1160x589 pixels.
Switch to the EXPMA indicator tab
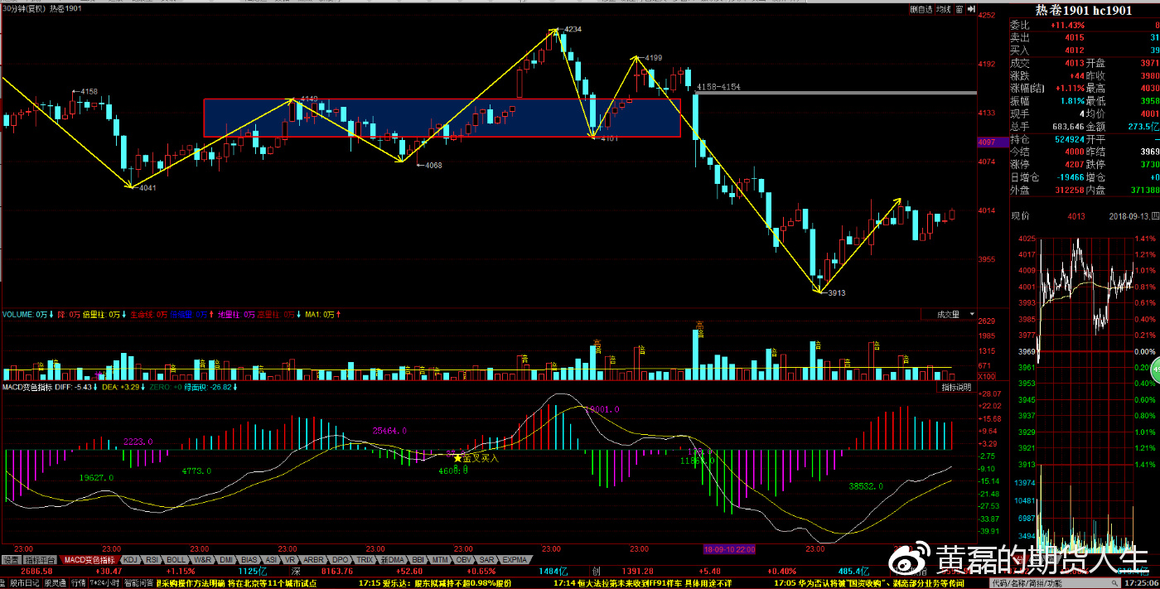[515, 560]
